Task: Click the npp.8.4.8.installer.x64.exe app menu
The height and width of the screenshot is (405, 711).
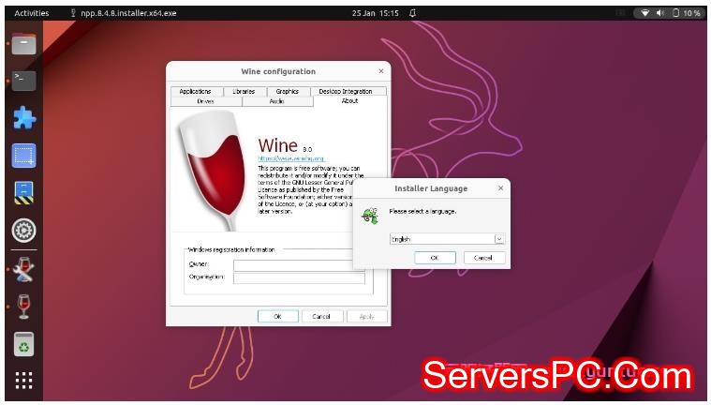Action: tap(124, 13)
